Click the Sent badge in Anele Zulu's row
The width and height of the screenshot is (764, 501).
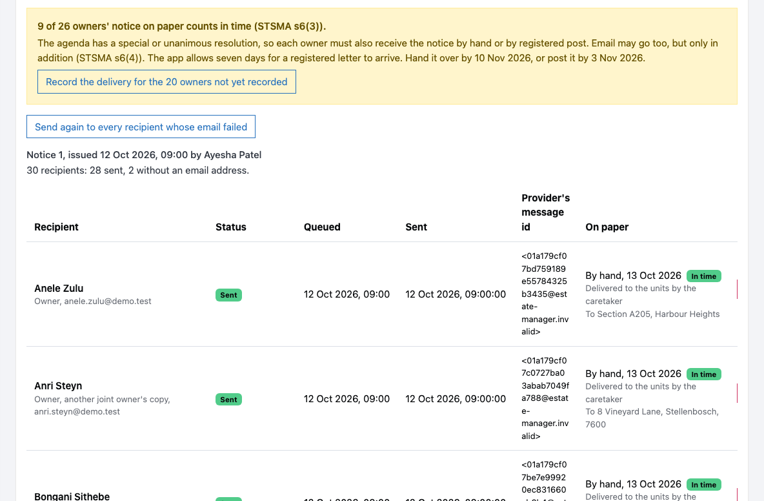pyautogui.click(x=228, y=295)
